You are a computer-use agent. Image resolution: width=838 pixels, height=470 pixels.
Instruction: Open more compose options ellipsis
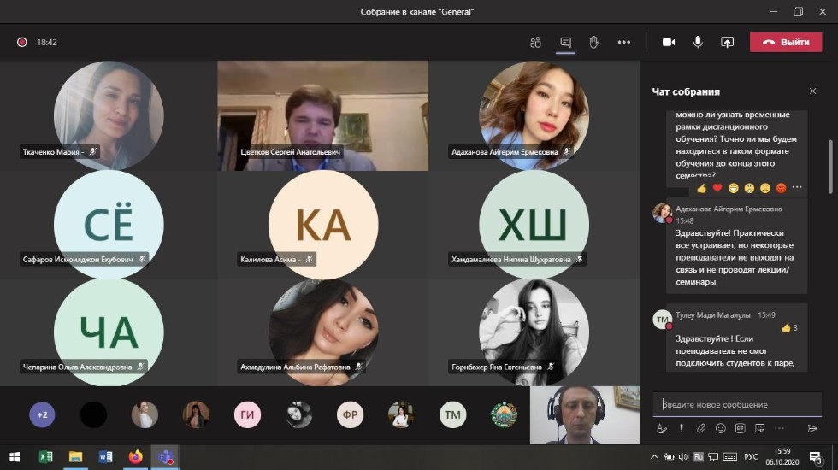(778, 428)
